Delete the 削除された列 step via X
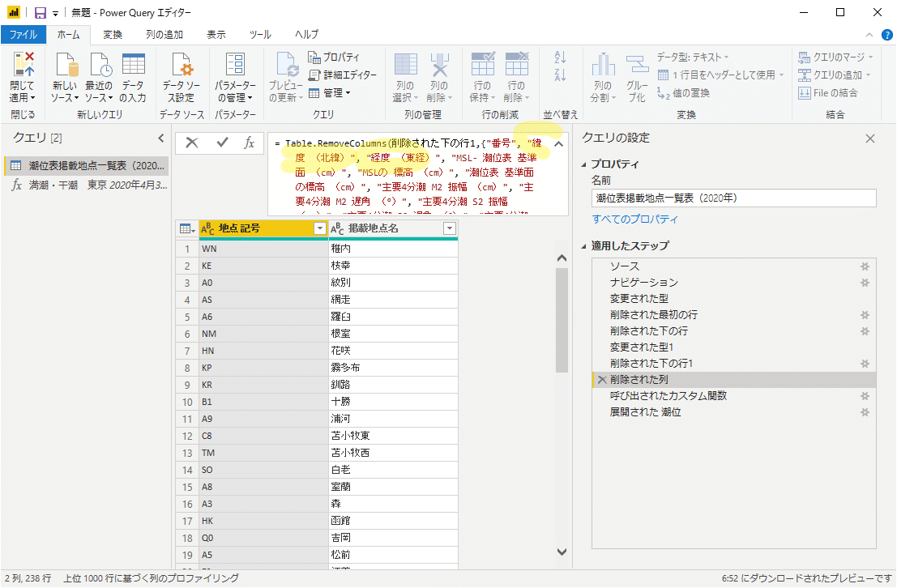This screenshot has height=588, width=897. (602, 380)
